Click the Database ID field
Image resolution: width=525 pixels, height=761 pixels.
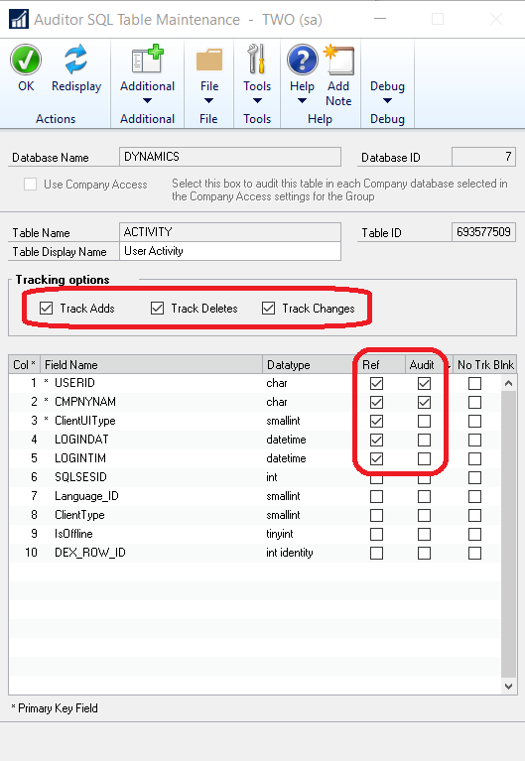483,157
